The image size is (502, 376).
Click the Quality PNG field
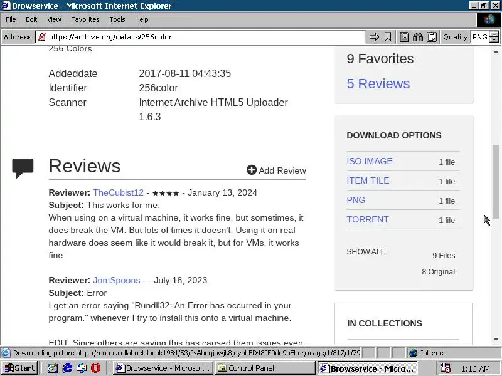coord(480,37)
